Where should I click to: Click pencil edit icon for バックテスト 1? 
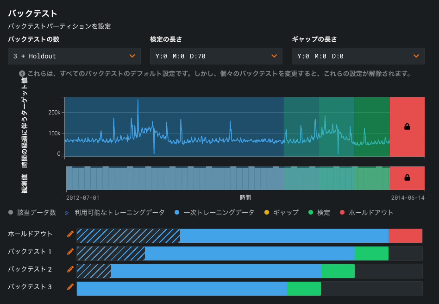pyautogui.click(x=70, y=252)
